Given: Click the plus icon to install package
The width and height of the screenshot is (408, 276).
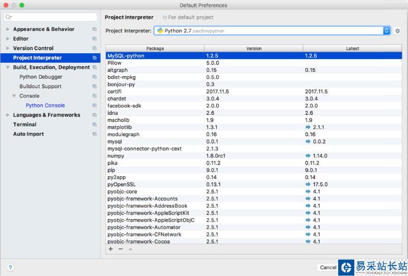Looking at the screenshot, I should pos(110,249).
